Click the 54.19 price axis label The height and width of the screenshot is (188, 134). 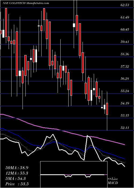(x=125, y=103)
